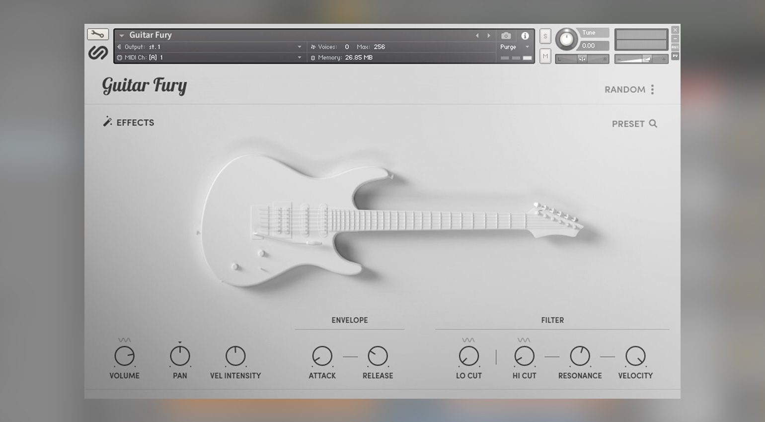
Task: Toggle the AUX button in the header
Action: point(675,47)
